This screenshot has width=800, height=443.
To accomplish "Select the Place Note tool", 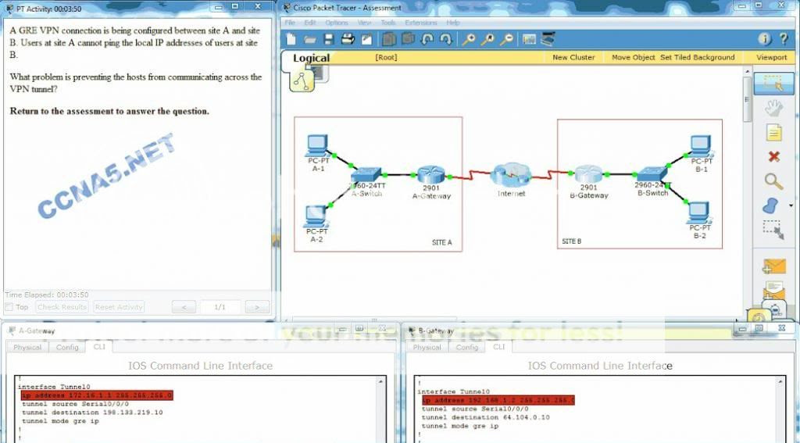I will click(x=774, y=133).
